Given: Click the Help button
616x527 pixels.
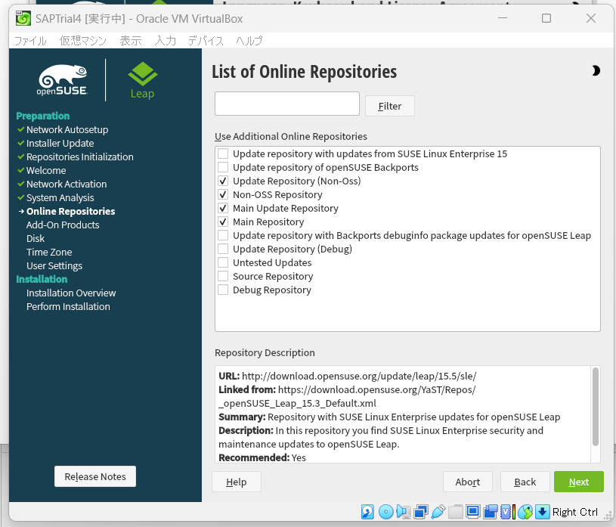Looking at the screenshot, I should coord(237,482).
